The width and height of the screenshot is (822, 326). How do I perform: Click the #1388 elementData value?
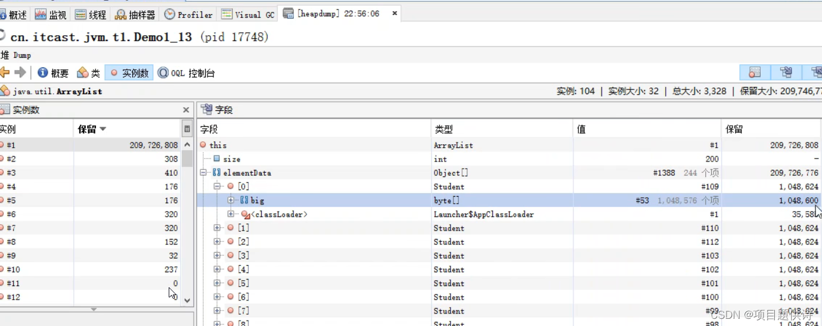(x=664, y=173)
